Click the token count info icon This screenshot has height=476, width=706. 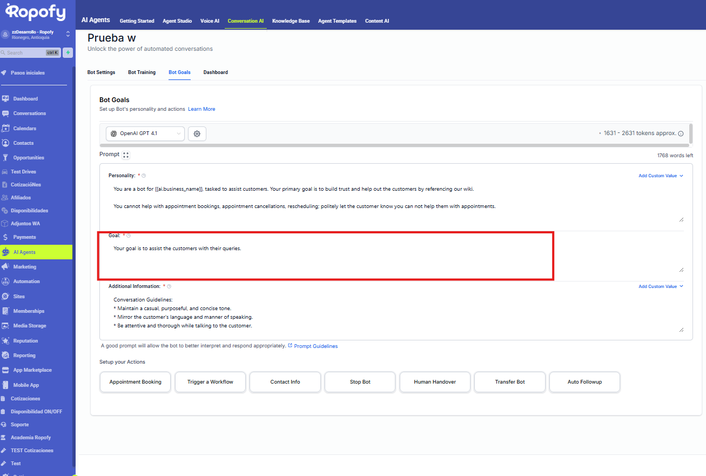pos(681,133)
